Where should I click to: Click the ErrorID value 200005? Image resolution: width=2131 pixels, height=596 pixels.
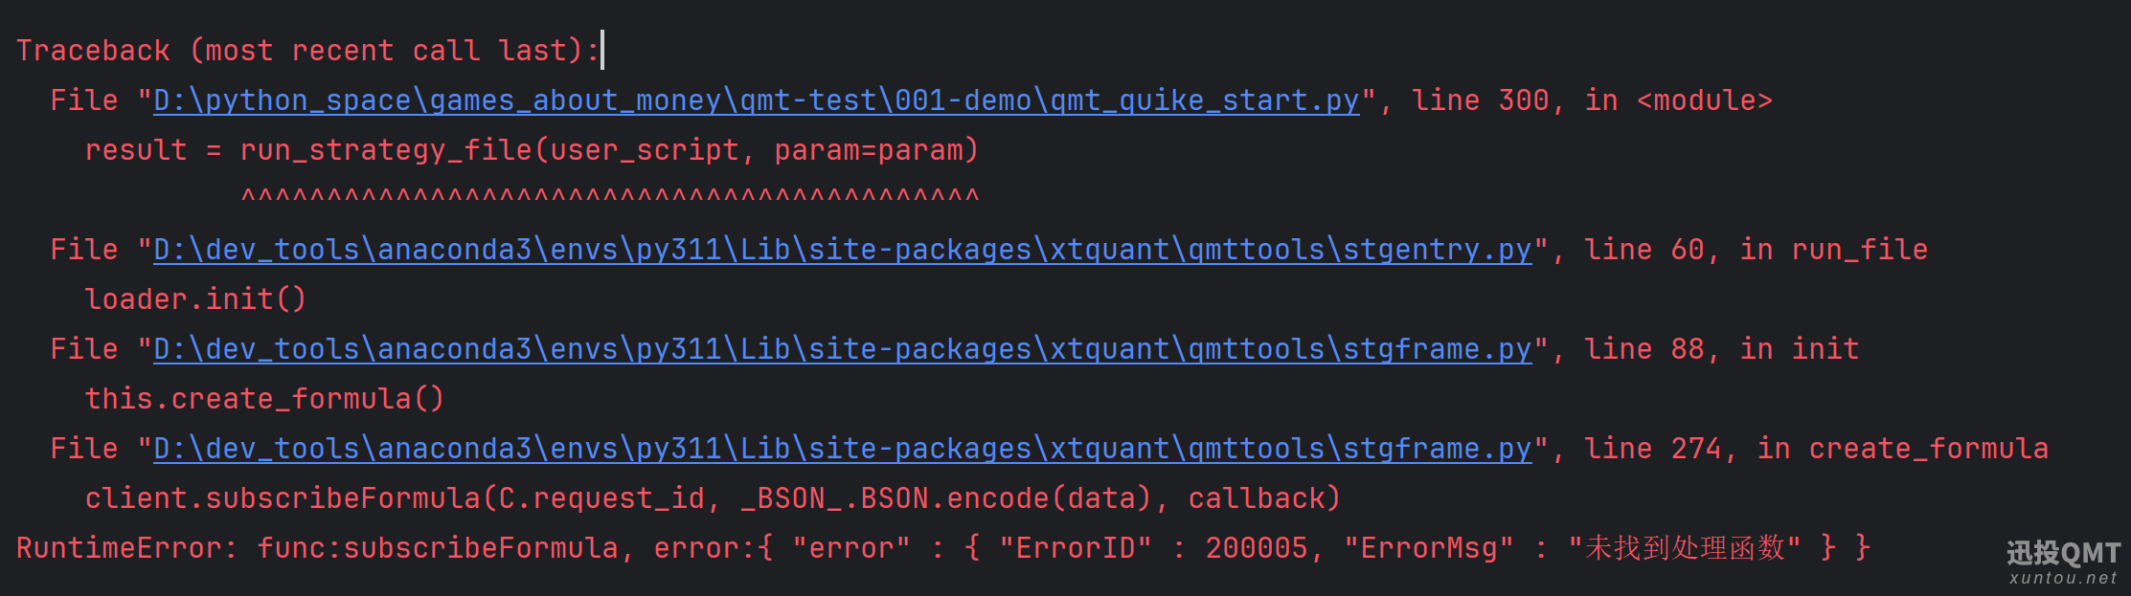[1256, 548]
